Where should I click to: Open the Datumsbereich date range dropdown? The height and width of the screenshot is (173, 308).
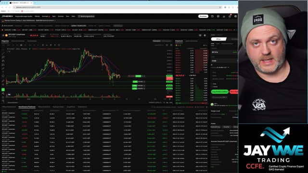point(13,102)
